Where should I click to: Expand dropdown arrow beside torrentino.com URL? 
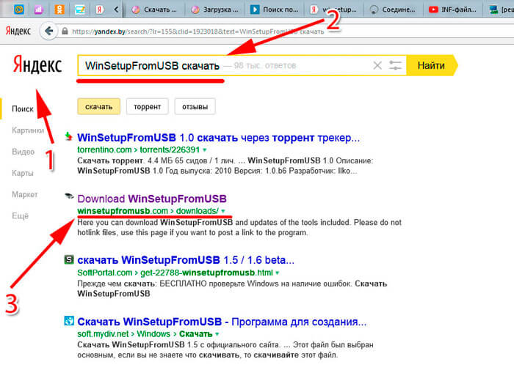click(205, 150)
